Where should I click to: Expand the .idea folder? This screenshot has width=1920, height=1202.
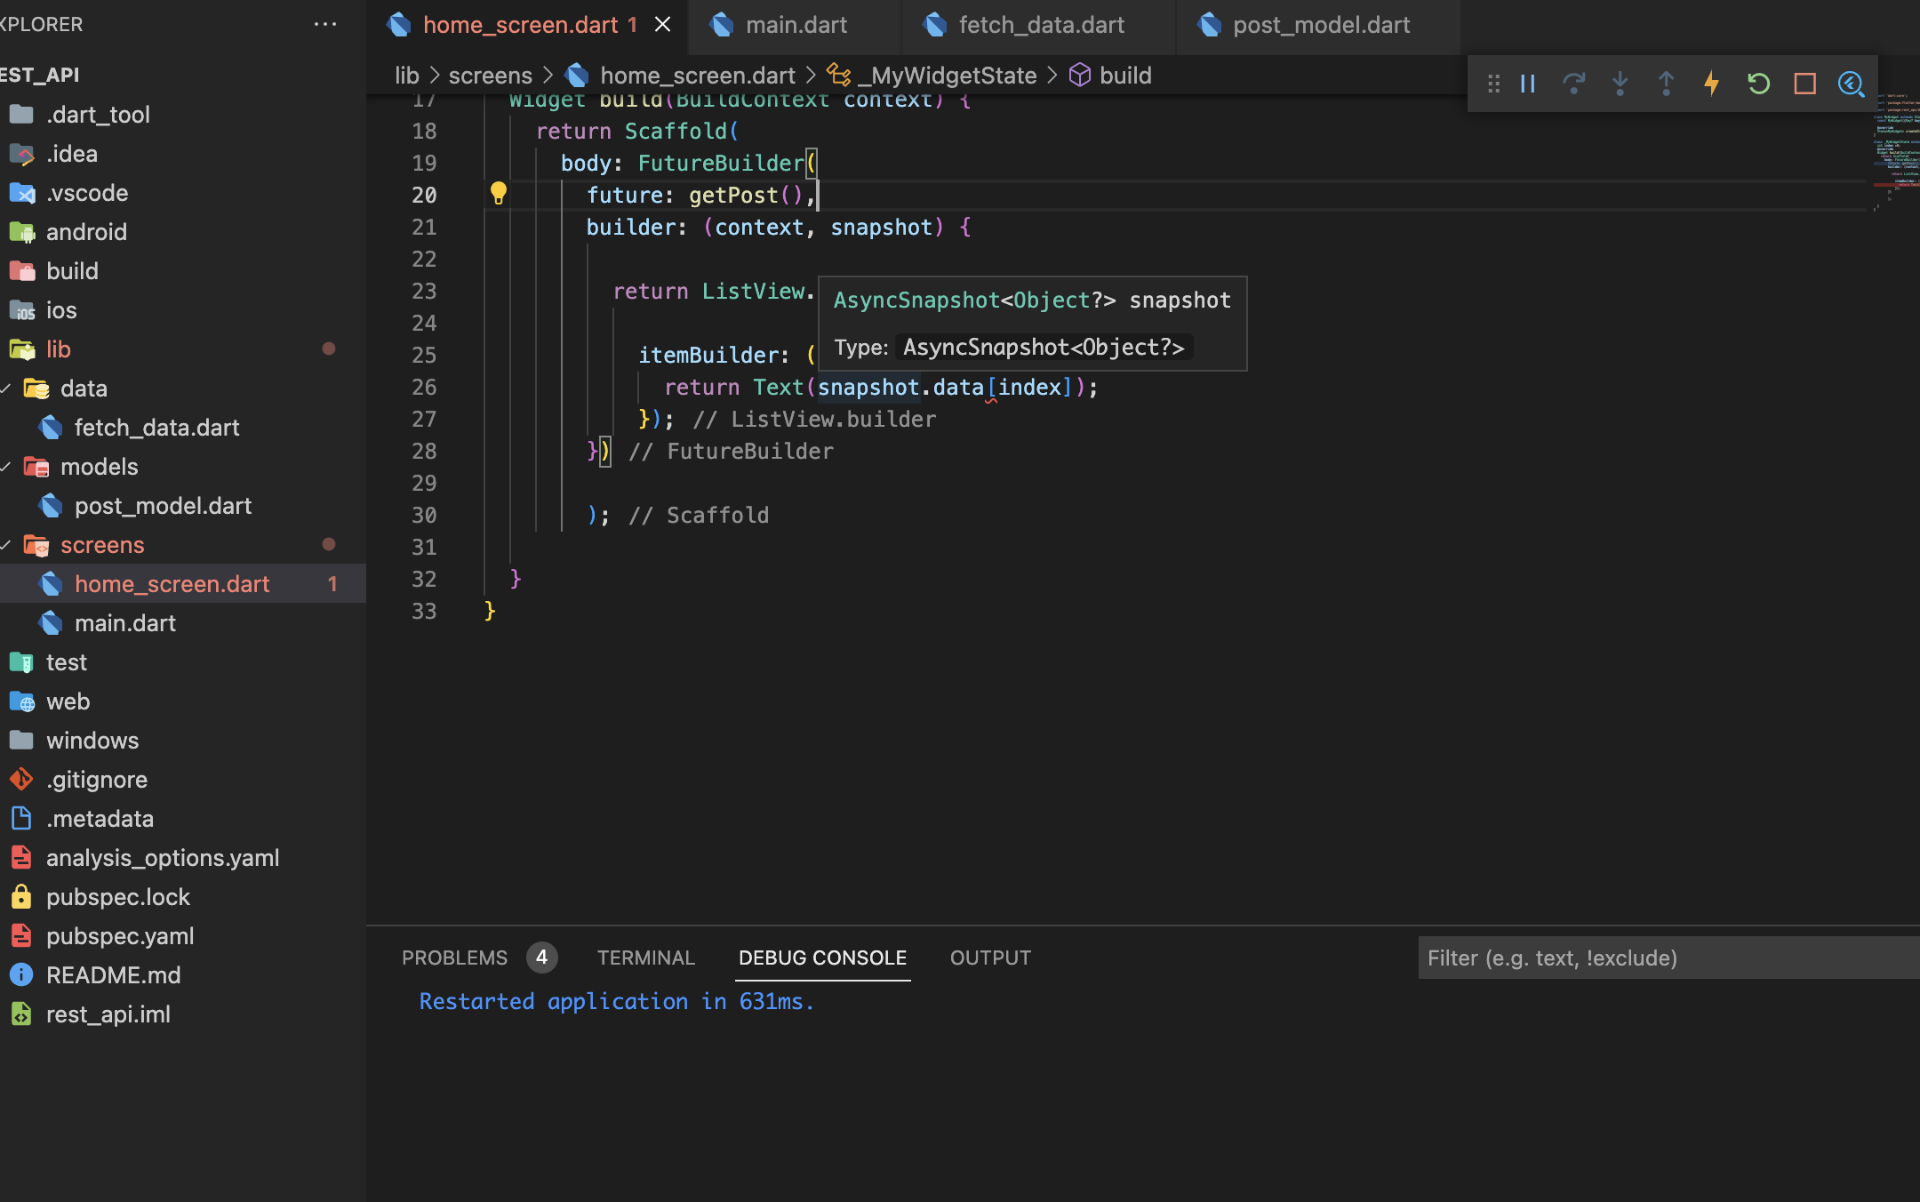pos(183,154)
